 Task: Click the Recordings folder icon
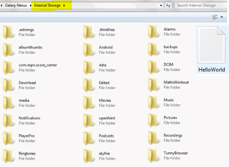click(154, 138)
